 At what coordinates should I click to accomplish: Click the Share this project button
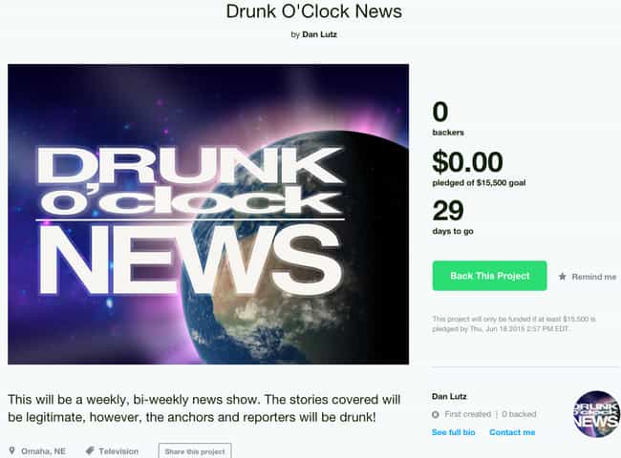point(195,451)
